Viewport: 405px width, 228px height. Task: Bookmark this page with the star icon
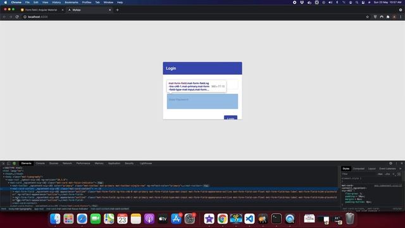[x=367, y=17]
